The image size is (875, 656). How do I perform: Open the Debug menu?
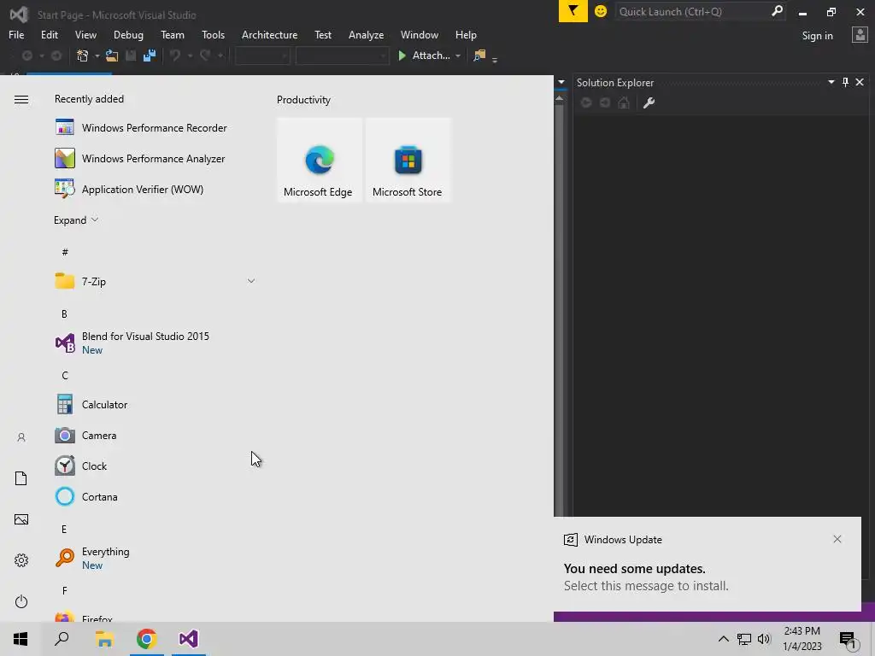click(x=128, y=34)
